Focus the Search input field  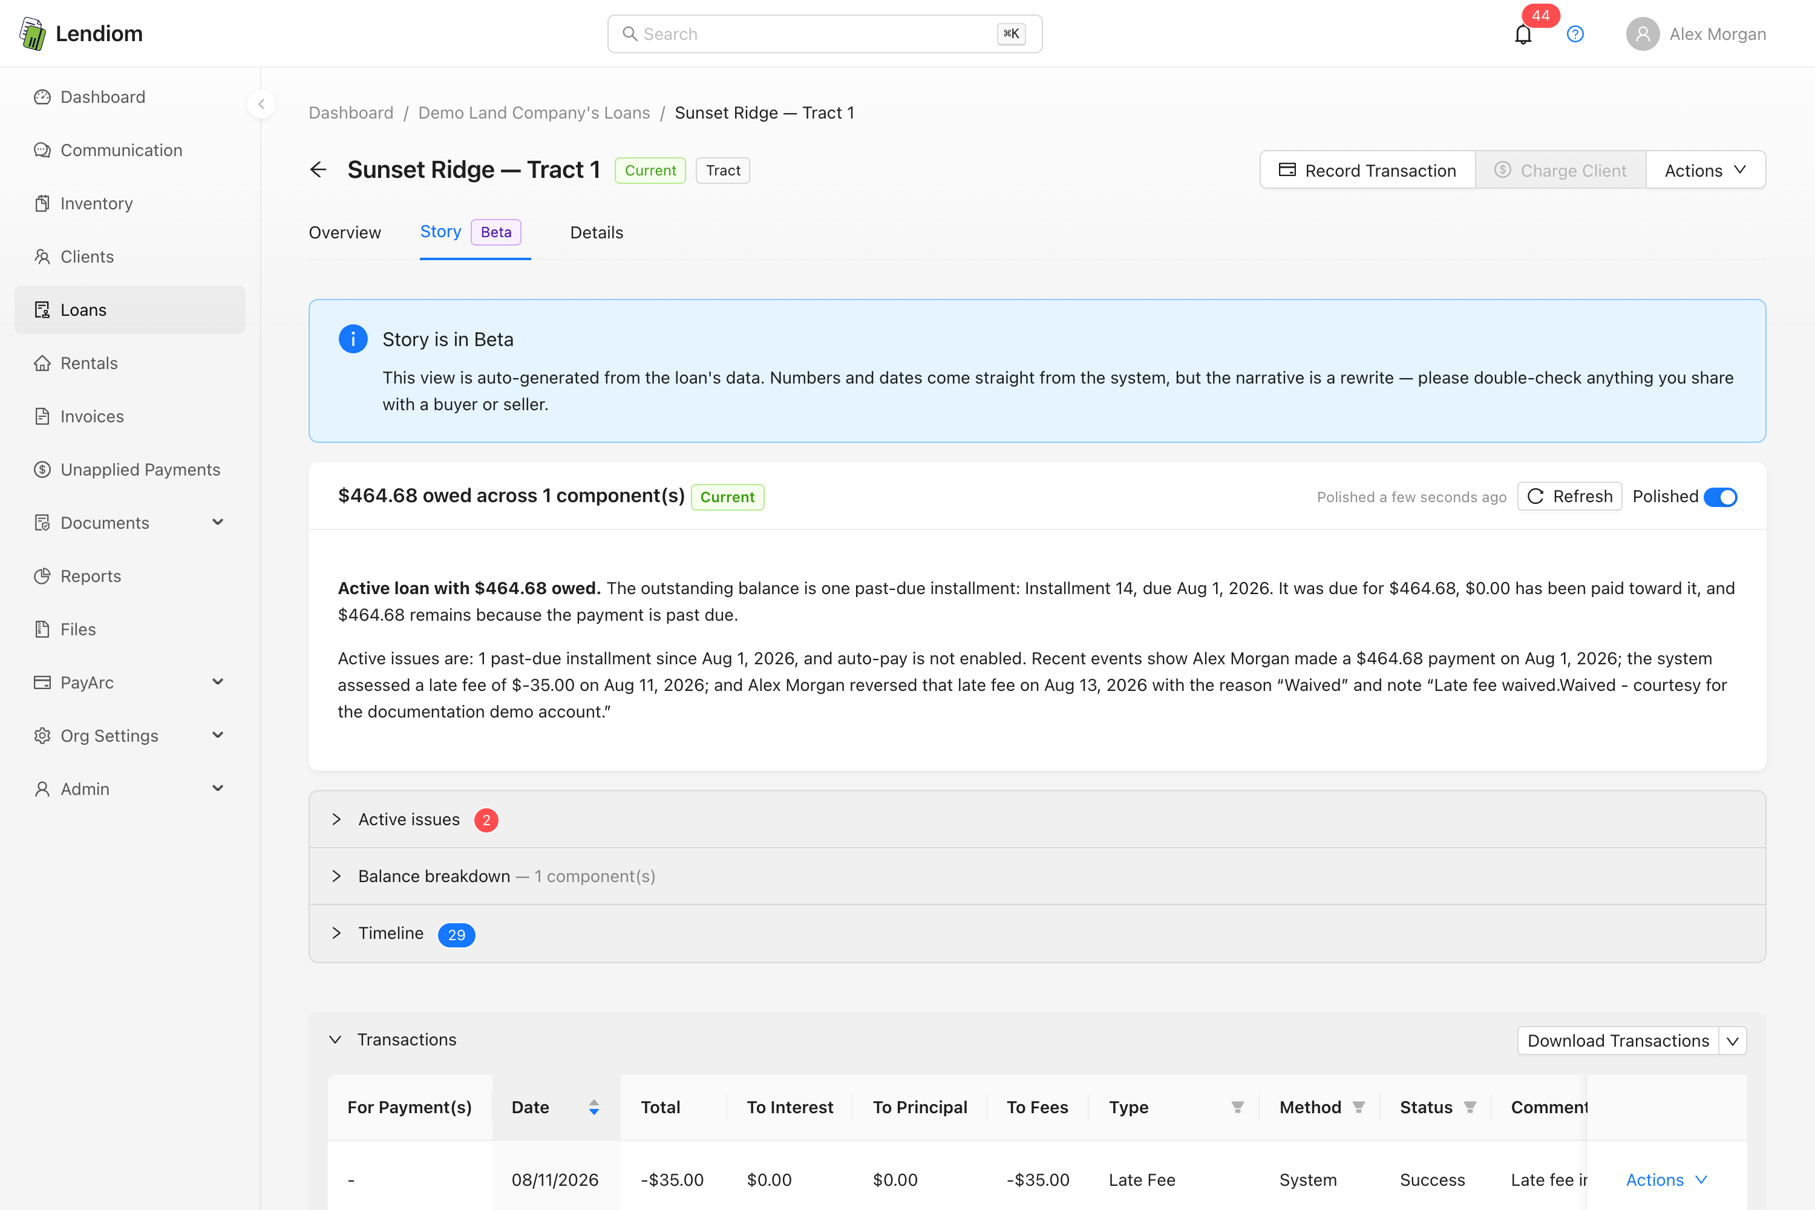click(x=825, y=34)
